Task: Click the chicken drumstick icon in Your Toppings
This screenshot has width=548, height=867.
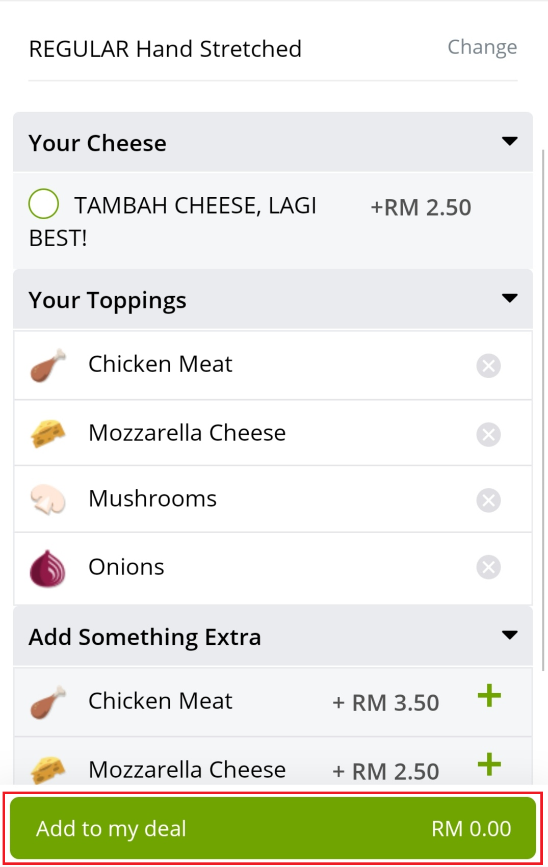Action: (47, 365)
